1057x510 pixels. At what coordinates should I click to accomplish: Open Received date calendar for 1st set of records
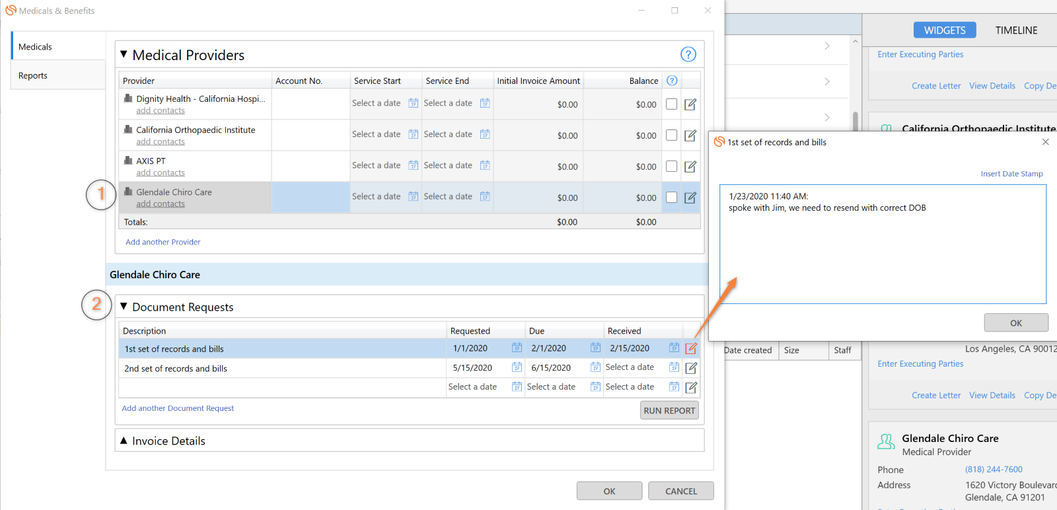(x=674, y=347)
